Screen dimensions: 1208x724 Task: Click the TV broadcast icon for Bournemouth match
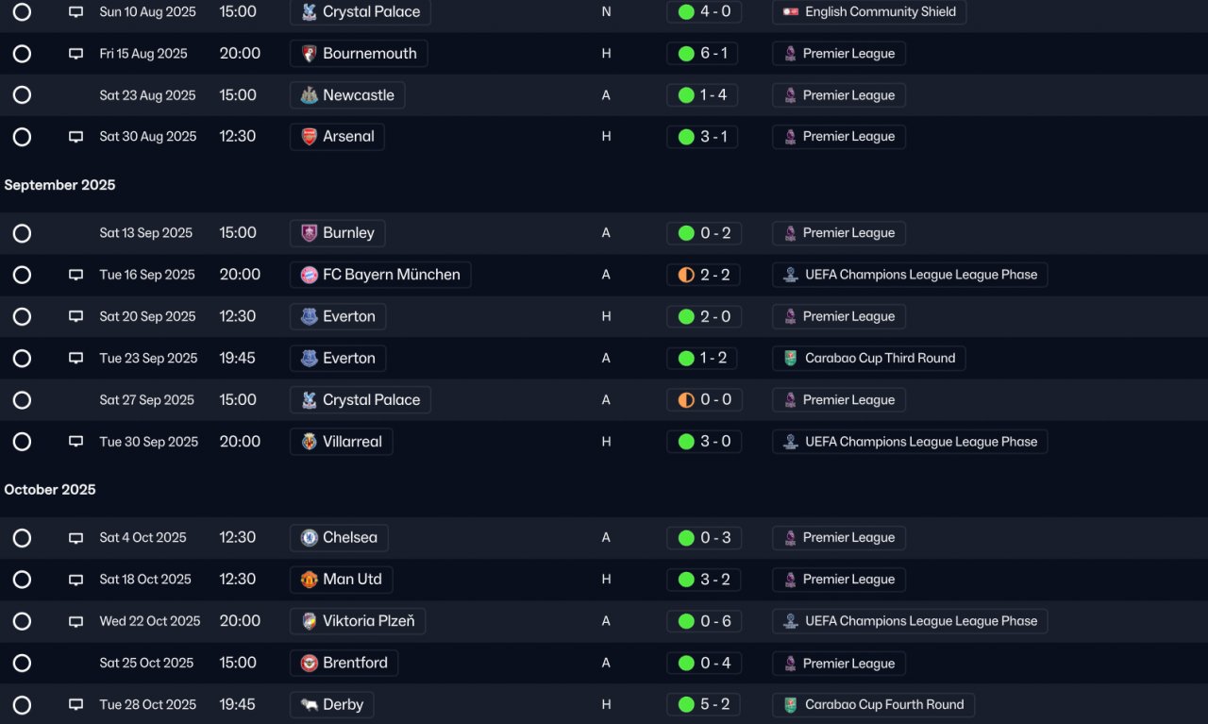[76, 54]
